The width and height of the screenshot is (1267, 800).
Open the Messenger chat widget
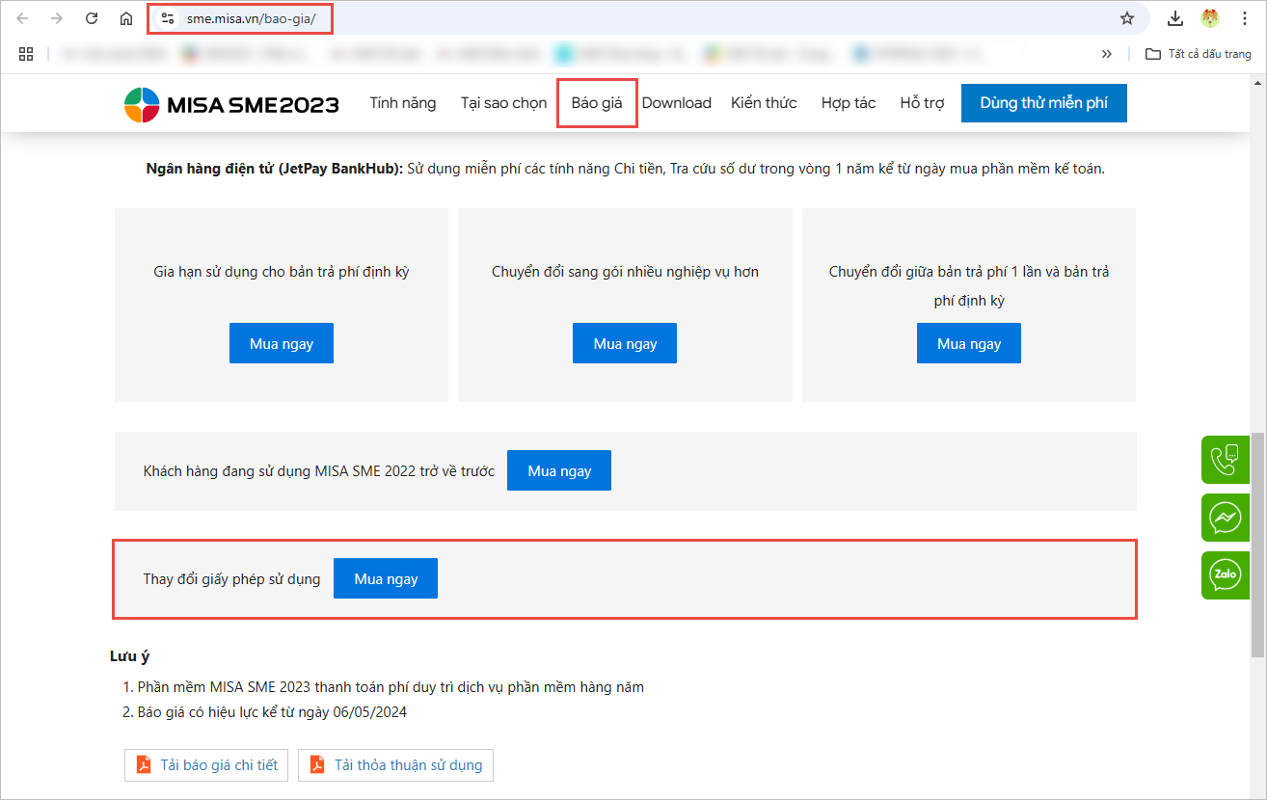[x=1226, y=518]
